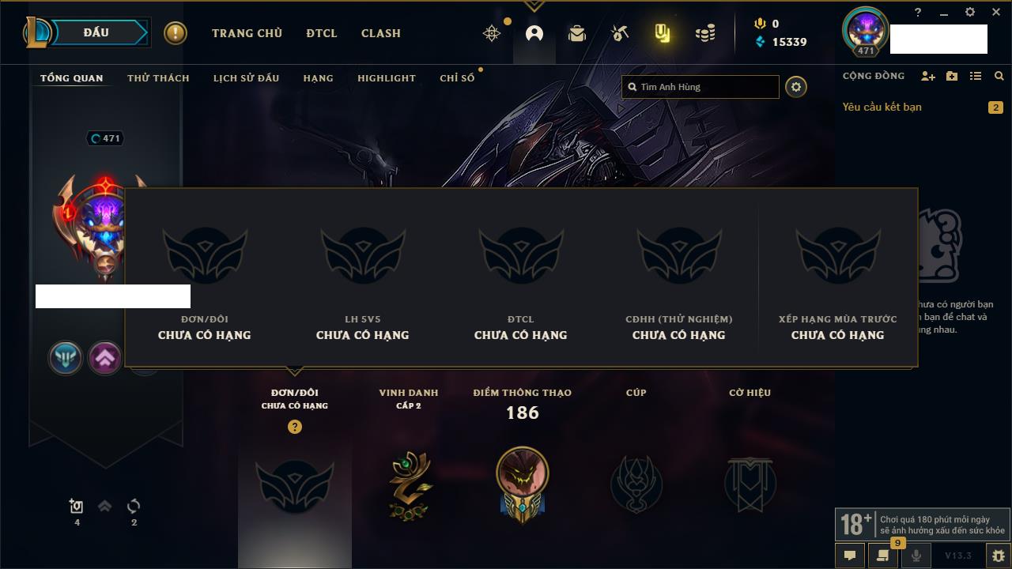Open the Store coins icon
The image size is (1012, 569).
(x=705, y=33)
